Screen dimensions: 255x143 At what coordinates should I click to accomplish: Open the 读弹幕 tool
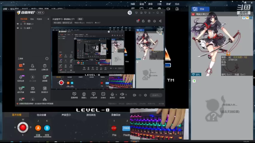45,78
